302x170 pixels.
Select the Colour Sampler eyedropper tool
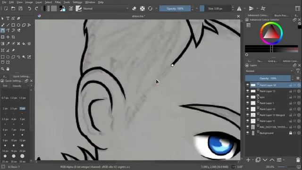8,44
